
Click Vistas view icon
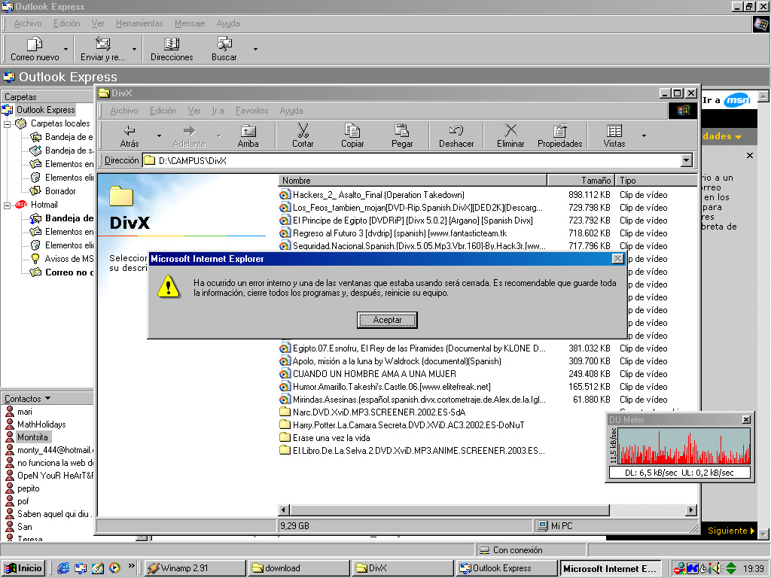pos(614,131)
